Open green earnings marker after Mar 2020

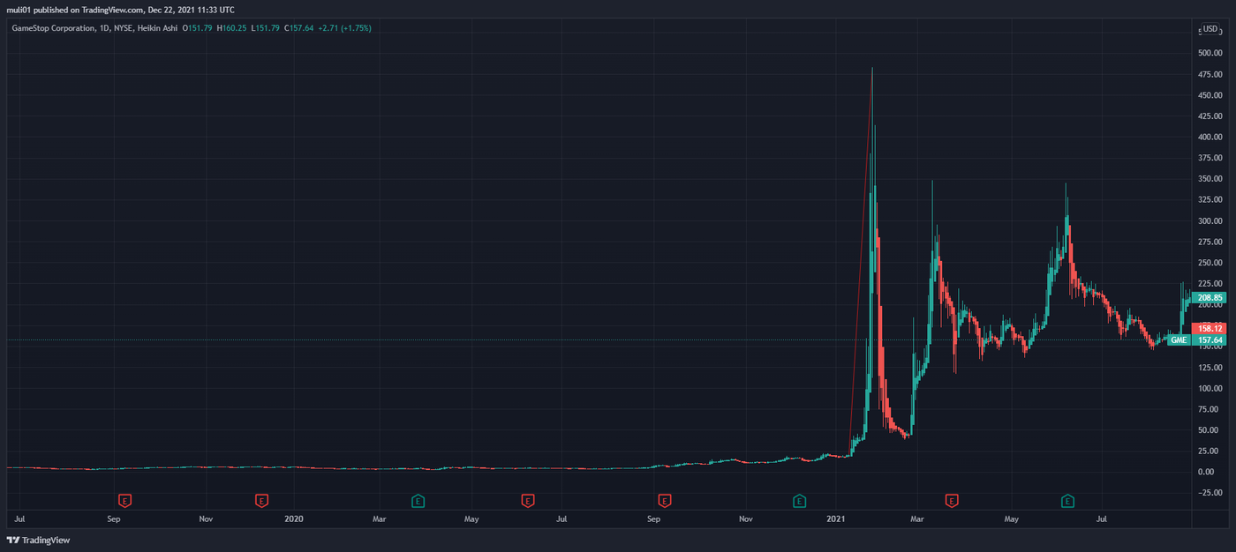(x=418, y=501)
